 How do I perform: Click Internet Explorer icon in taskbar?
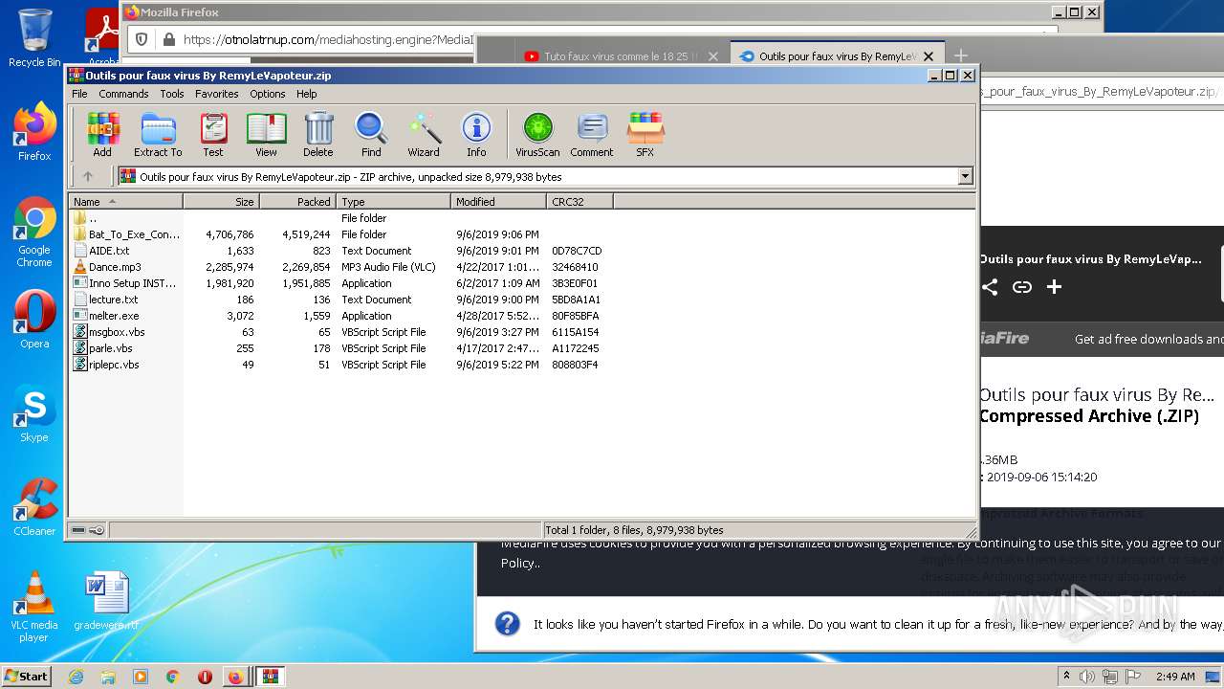[76, 677]
